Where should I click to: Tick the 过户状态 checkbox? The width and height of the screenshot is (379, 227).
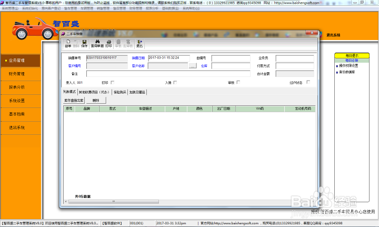tap(308, 82)
